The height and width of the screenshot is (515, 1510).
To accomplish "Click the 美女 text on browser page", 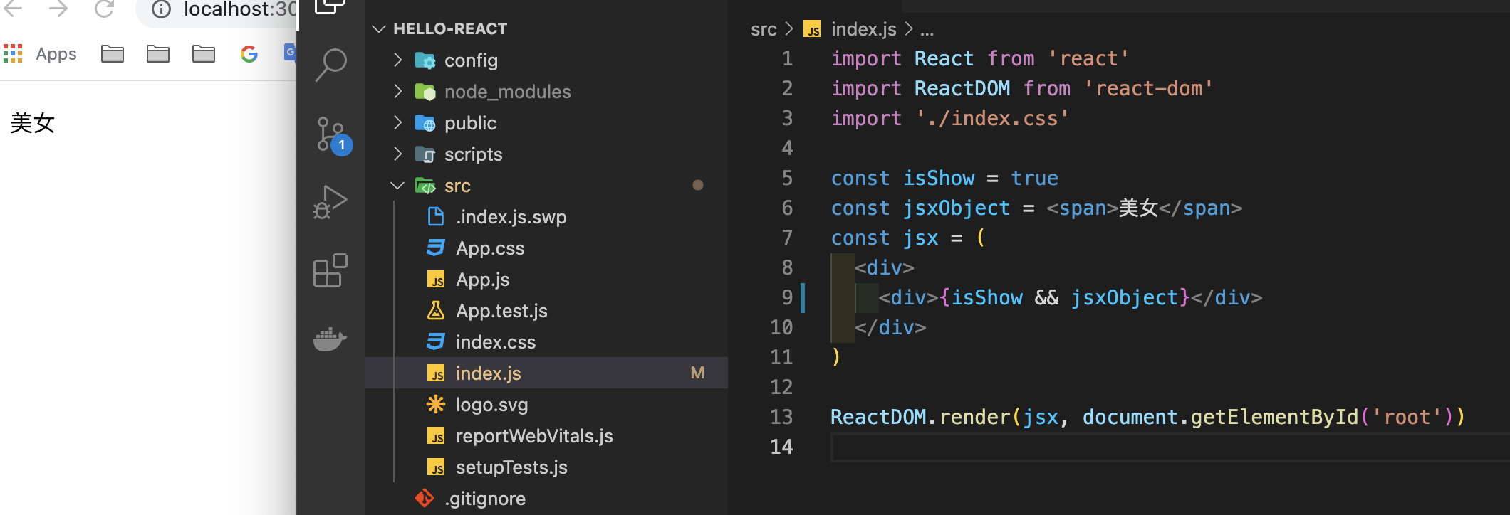I will coord(33,123).
